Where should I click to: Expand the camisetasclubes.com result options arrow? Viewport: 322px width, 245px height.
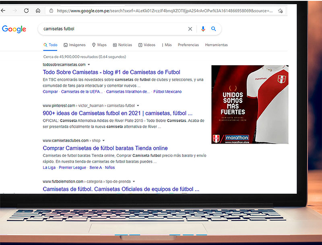tap(103, 140)
